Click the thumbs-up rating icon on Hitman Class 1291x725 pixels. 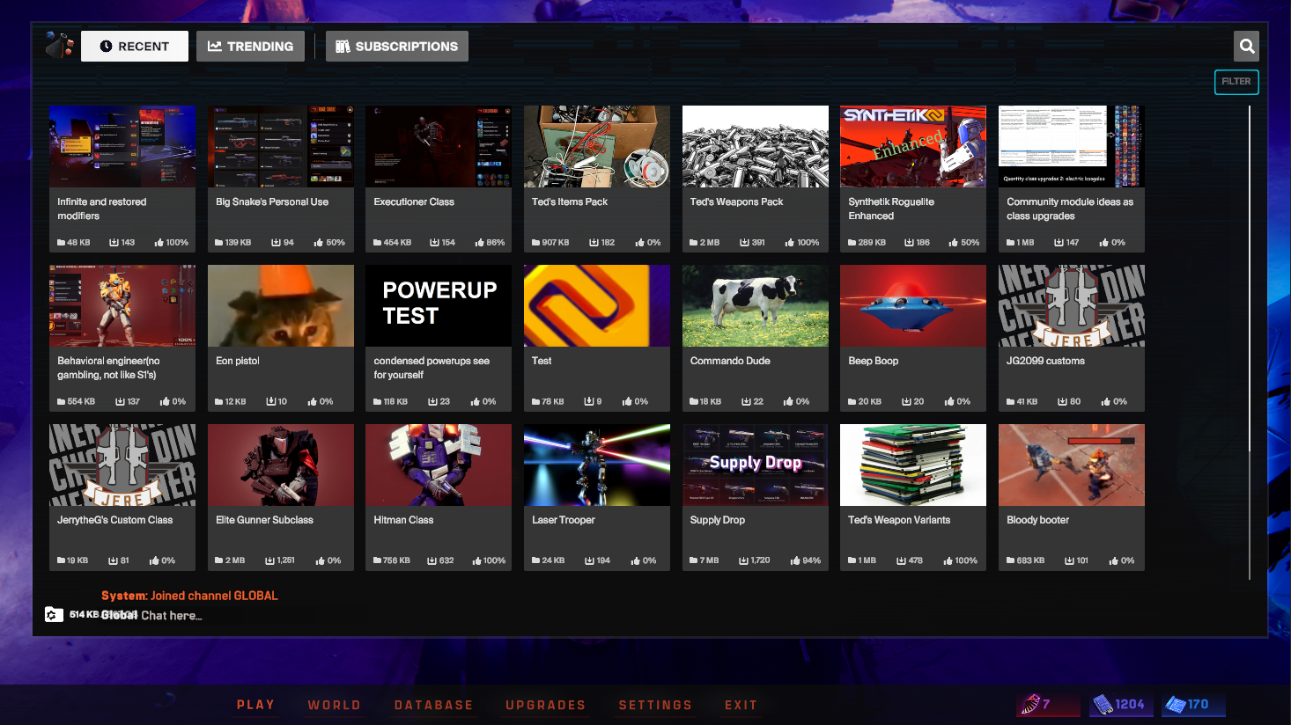pos(477,560)
